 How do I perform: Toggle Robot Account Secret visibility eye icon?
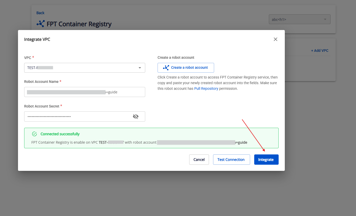point(135,116)
